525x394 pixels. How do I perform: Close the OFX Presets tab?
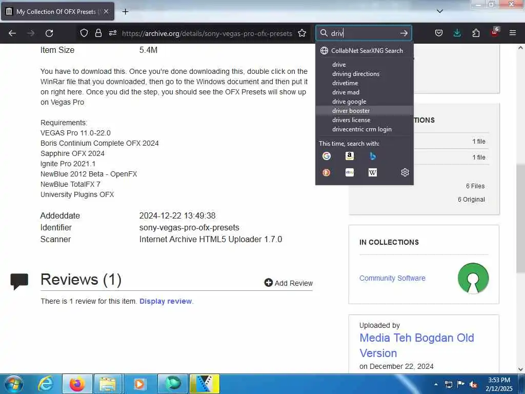click(x=106, y=11)
